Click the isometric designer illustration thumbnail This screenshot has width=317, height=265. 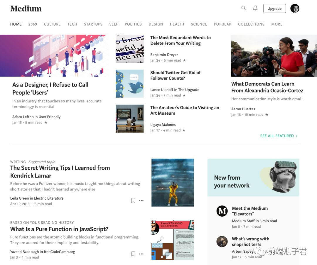[x=54, y=55]
